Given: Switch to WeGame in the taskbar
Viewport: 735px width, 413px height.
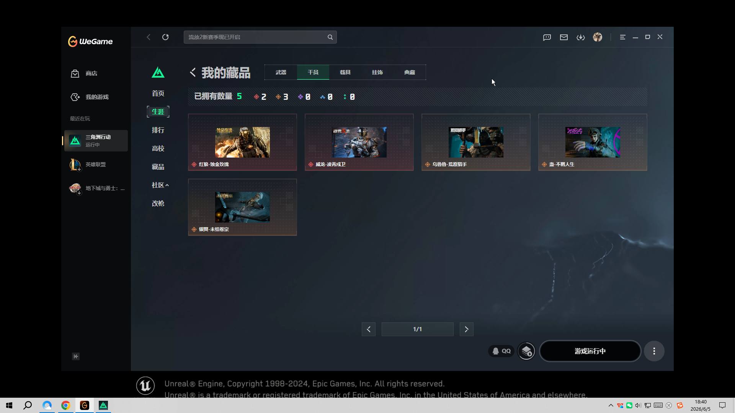Looking at the screenshot, I should pos(85,405).
